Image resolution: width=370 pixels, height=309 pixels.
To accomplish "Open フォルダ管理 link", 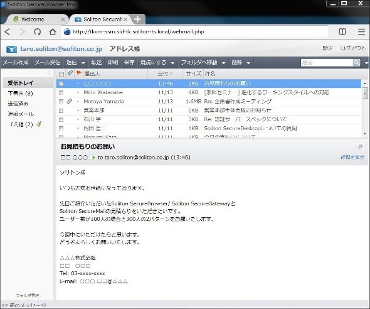I will click(x=28, y=295).
